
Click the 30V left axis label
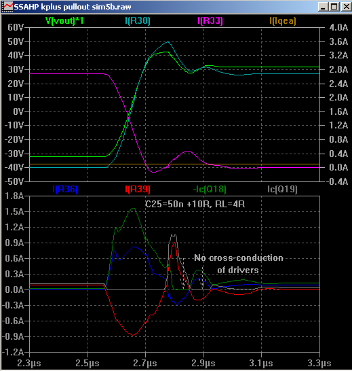coord(16,69)
